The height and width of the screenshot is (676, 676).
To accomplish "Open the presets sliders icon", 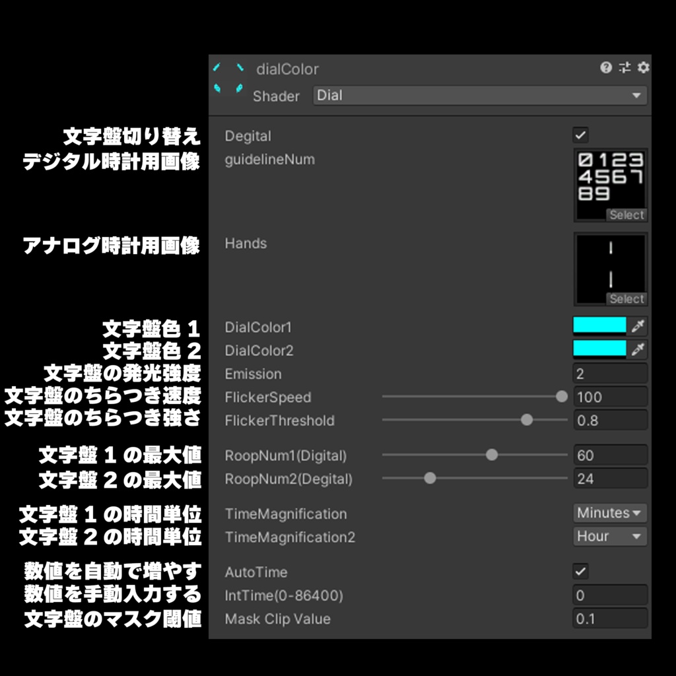I will (625, 68).
